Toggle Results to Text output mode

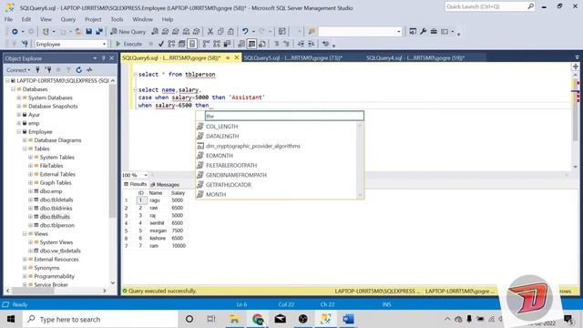coord(241,44)
